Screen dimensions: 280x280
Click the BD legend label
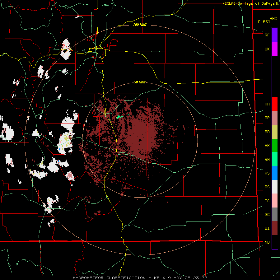(267, 132)
